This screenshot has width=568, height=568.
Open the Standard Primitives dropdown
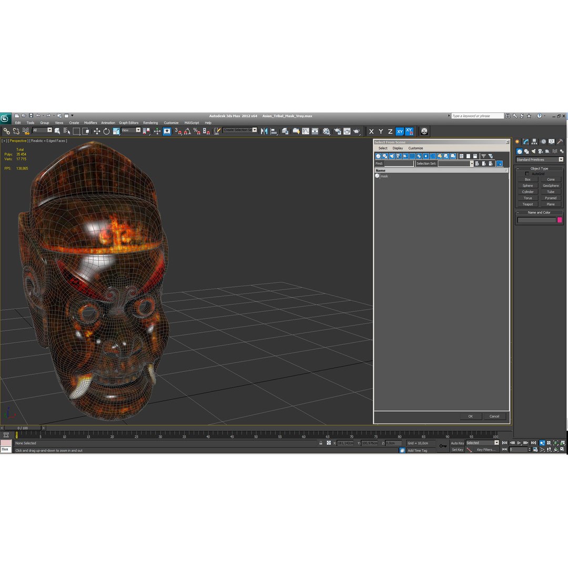point(540,159)
